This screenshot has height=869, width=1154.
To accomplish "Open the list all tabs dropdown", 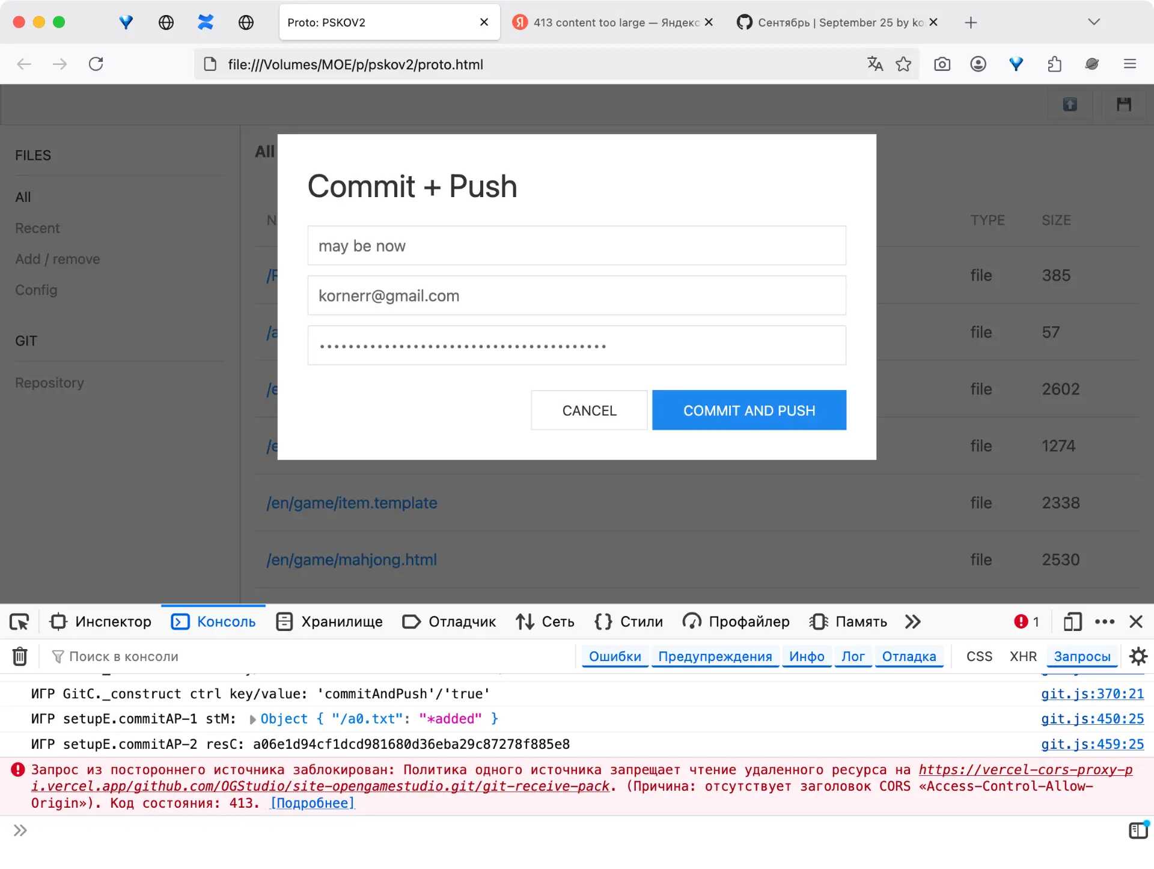I will point(1093,22).
